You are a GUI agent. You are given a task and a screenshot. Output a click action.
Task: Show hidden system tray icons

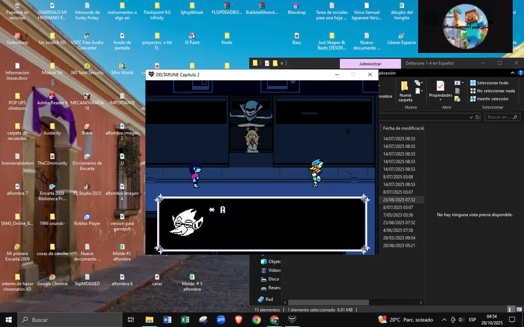pos(444,319)
